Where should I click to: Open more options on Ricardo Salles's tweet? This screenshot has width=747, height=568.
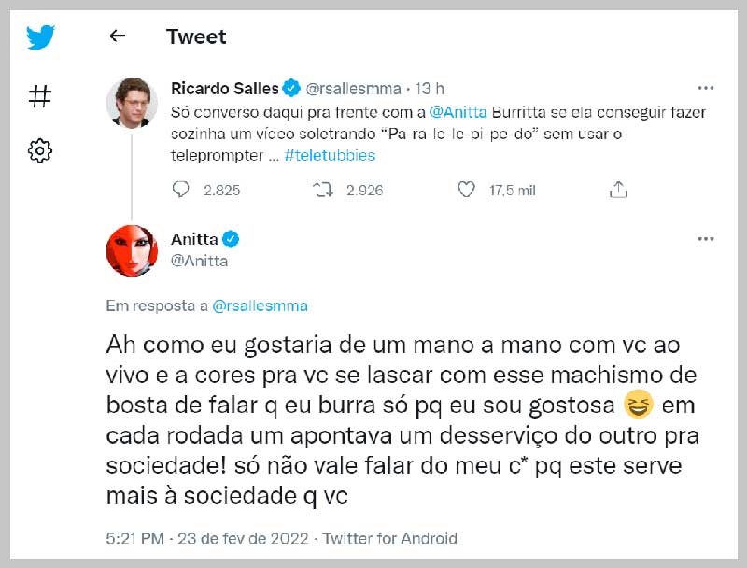pos(705,88)
